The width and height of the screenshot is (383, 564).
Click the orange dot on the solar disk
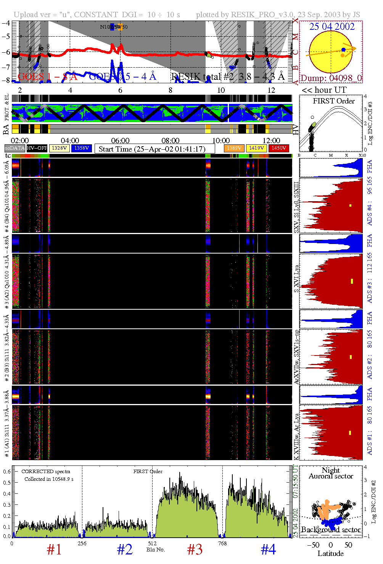coord(343,56)
